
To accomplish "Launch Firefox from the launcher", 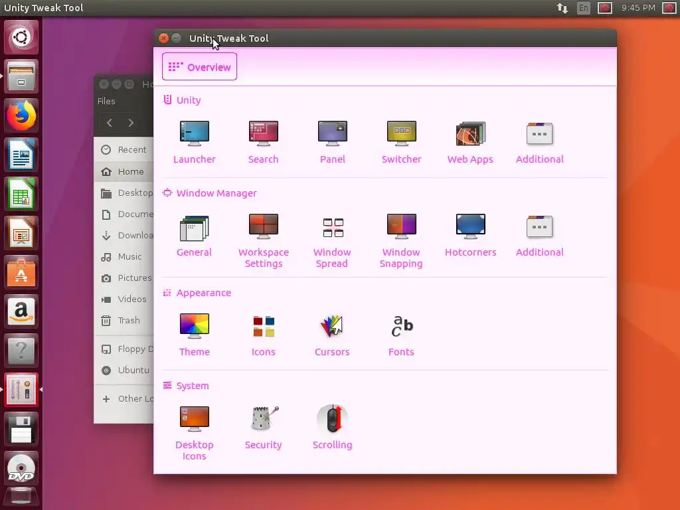I will 21,116.
